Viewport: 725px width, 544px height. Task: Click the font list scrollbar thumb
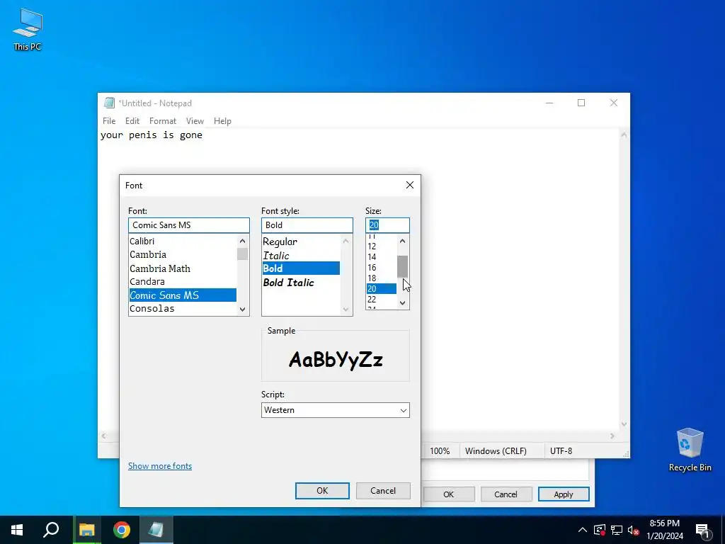click(242, 254)
